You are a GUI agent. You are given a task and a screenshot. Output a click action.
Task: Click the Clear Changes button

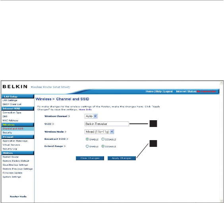coord(90,158)
